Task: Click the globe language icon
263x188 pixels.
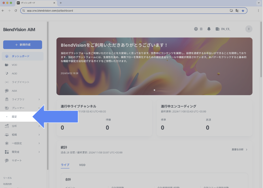Action: point(196,29)
